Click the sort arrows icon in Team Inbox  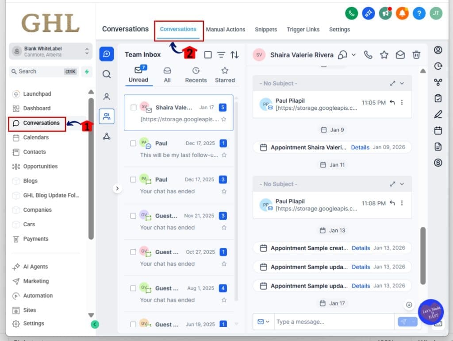click(234, 55)
